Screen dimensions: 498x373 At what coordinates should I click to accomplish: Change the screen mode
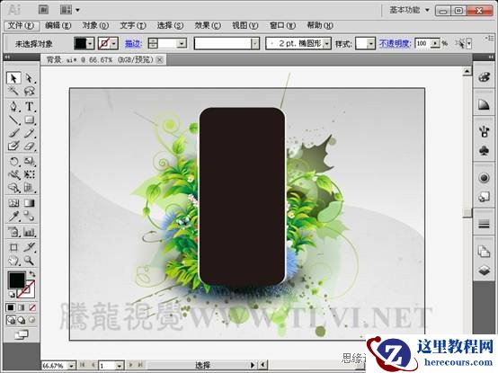(22, 334)
